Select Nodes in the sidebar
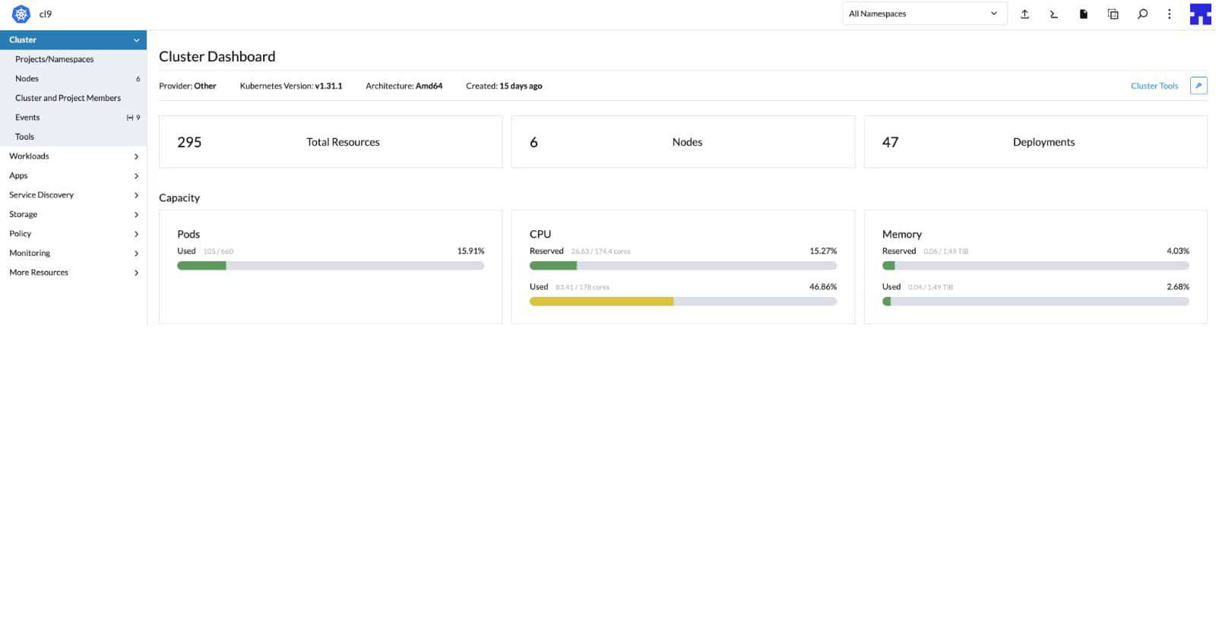This screenshot has height=634, width=1216. point(27,79)
